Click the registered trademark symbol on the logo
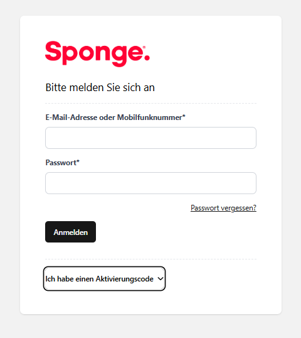Viewport: 301px width, 338px height. pyautogui.click(x=144, y=47)
